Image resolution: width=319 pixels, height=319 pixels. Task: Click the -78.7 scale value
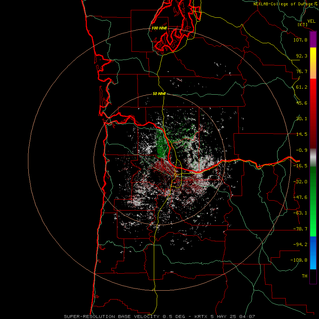300,229
